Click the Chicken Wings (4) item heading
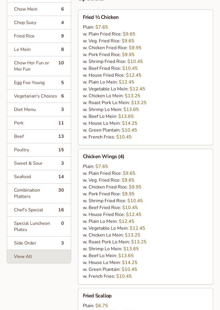Viewport: 220px width, 310px height. [103, 157]
